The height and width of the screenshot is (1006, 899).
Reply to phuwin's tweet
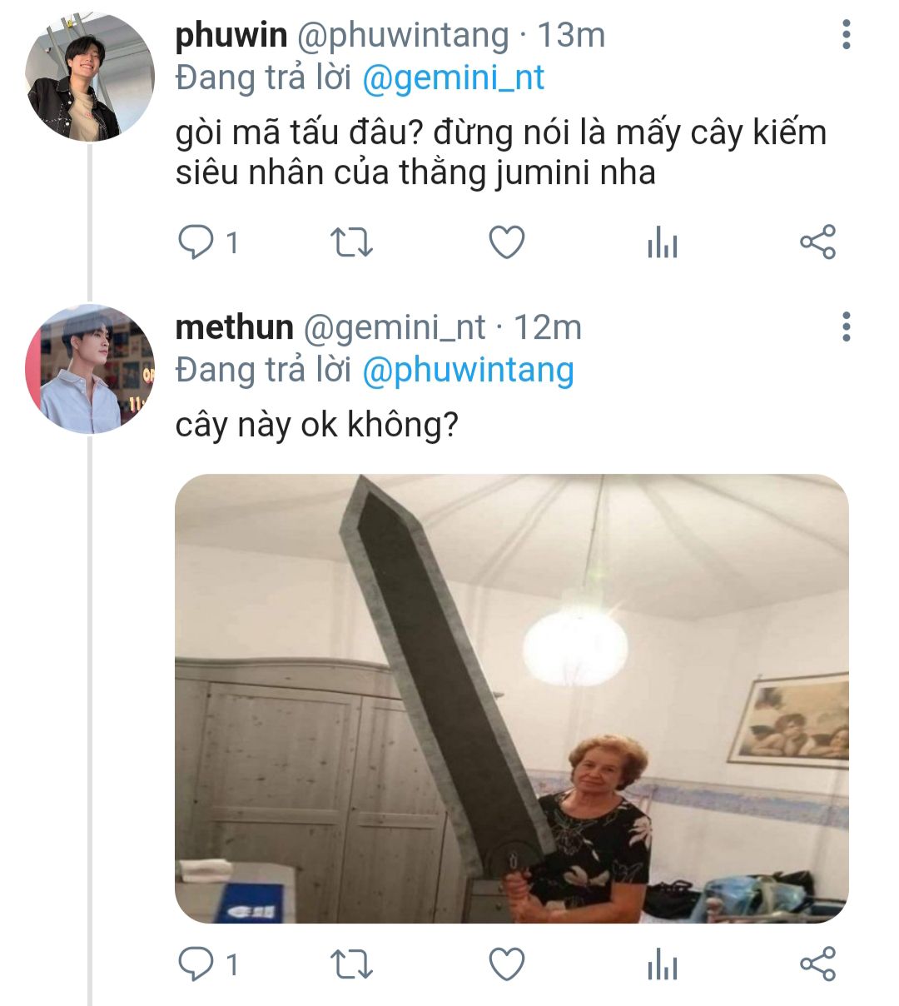196,242
